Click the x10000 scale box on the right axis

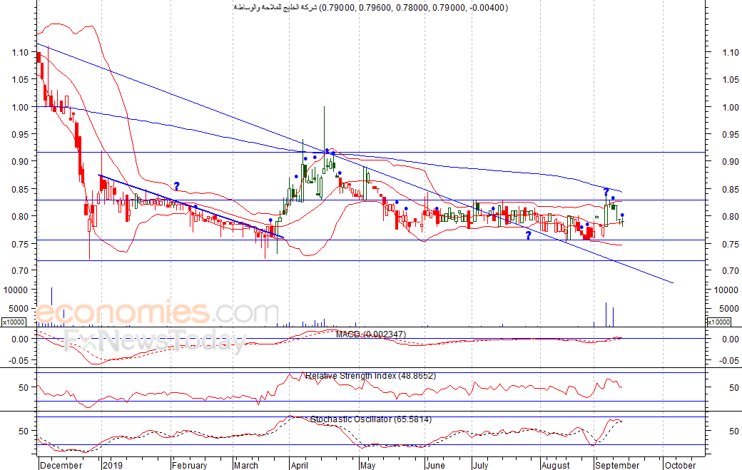(x=719, y=322)
